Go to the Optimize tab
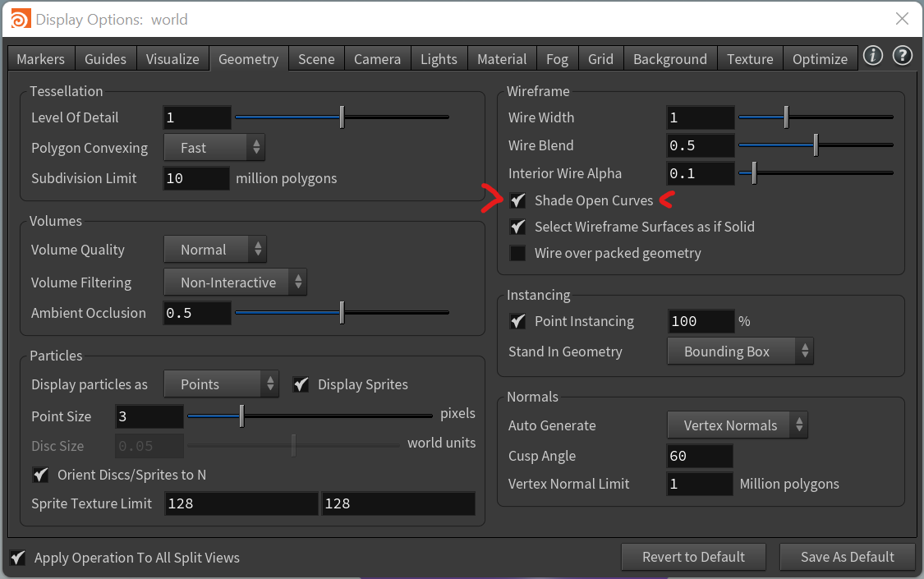The width and height of the screenshot is (924, 579). pyautogui.click(x=820, y=59)
